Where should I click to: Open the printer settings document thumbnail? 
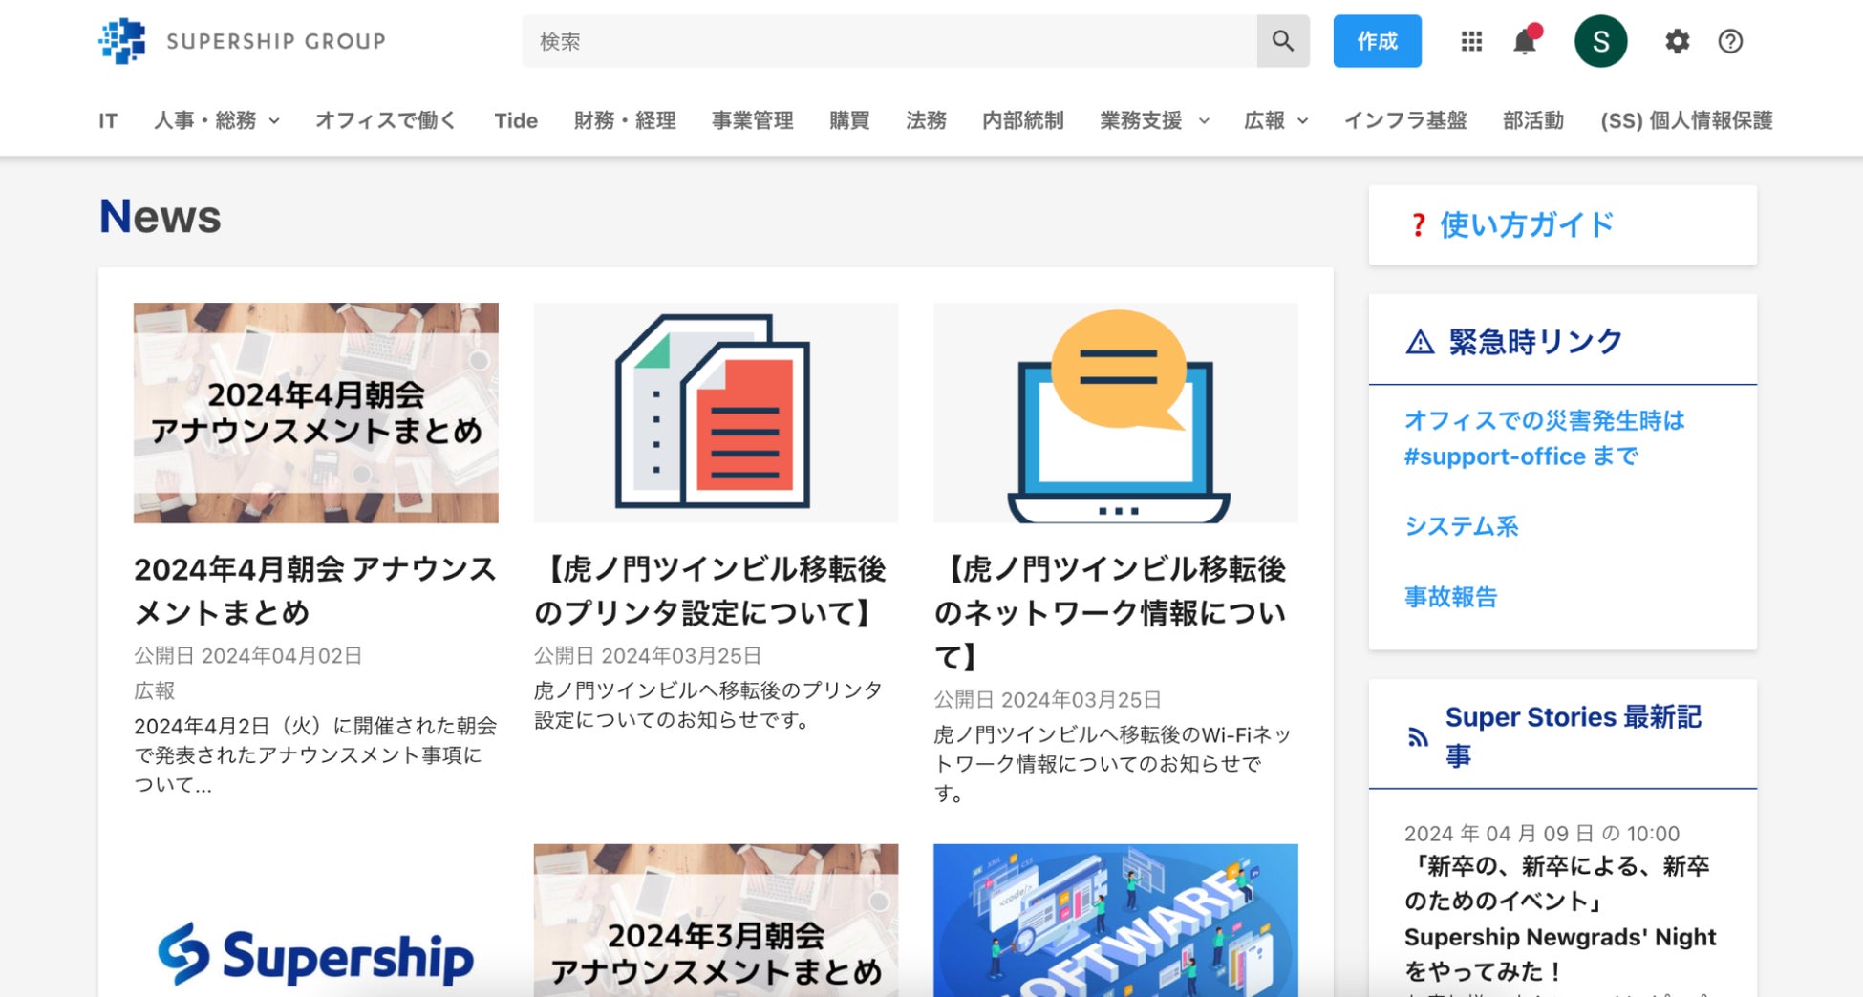[716, 414]
